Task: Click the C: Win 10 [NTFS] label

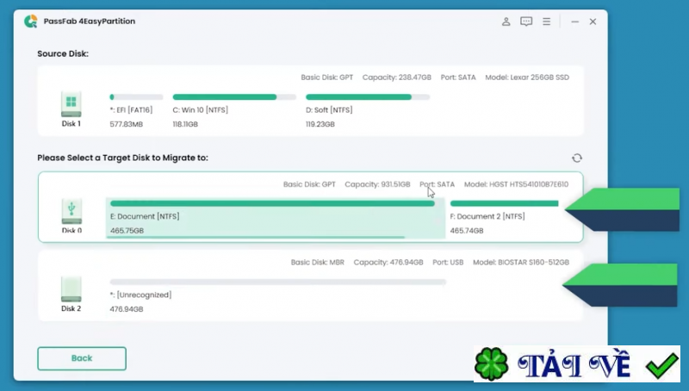Action: tap(201, 110)
